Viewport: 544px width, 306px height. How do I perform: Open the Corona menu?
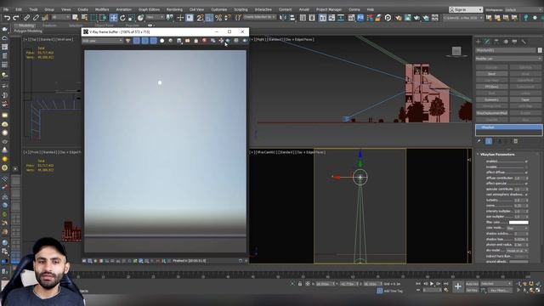[354, 9]
